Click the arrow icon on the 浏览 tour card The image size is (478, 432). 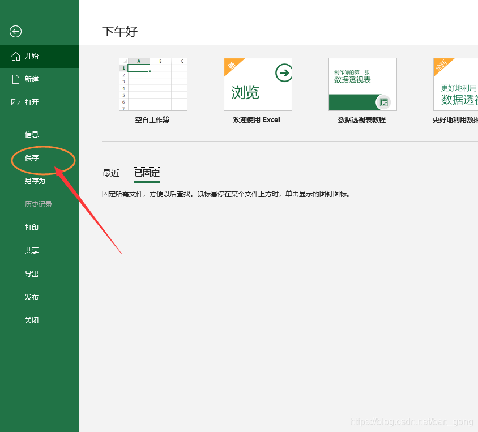pyautogui.click(x=284, y=73)
